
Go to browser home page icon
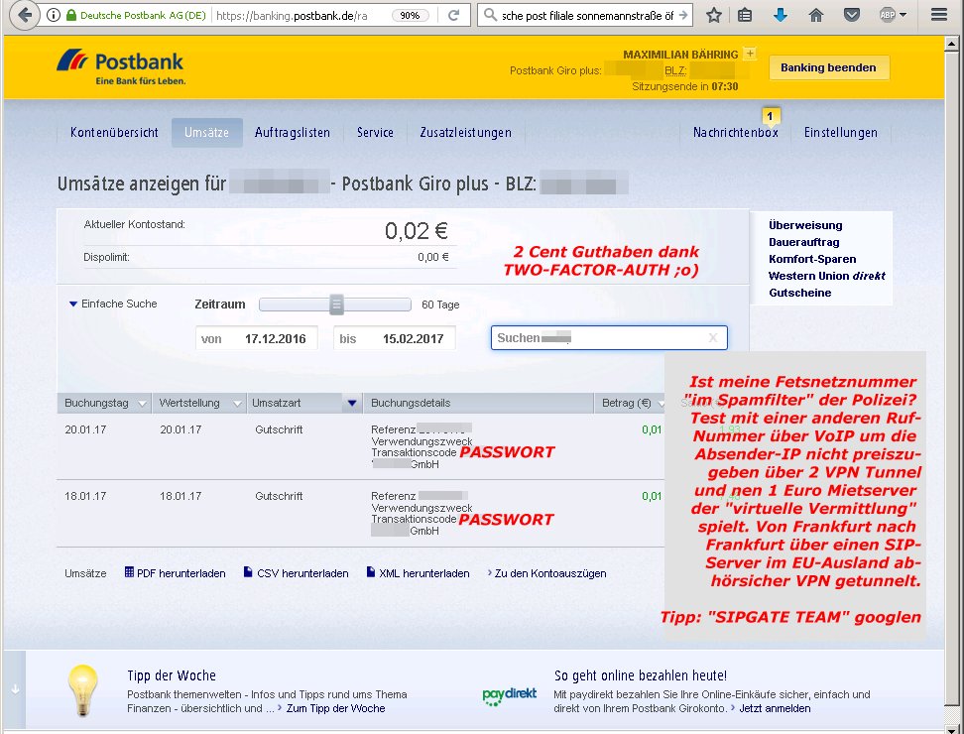pyautogui.click(x=816, y=15)
